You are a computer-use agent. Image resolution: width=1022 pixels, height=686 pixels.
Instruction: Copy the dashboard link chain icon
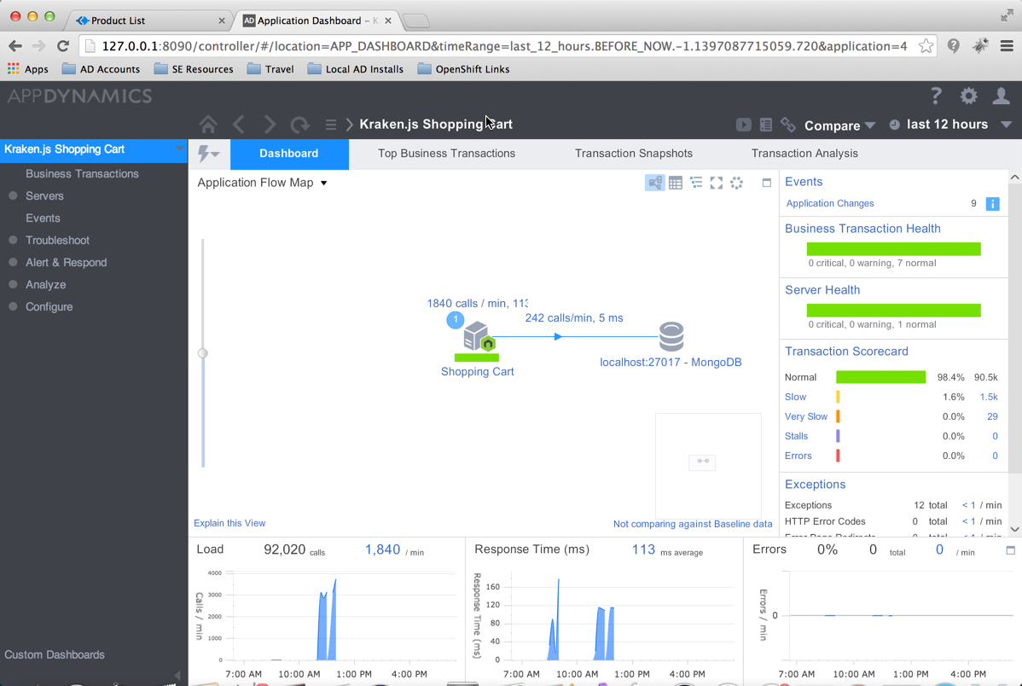[x=788, y=125]
